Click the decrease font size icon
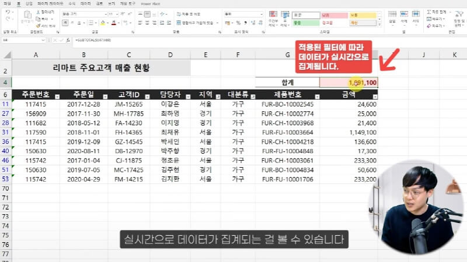This screenshot has height=262, width=467. 130,14
